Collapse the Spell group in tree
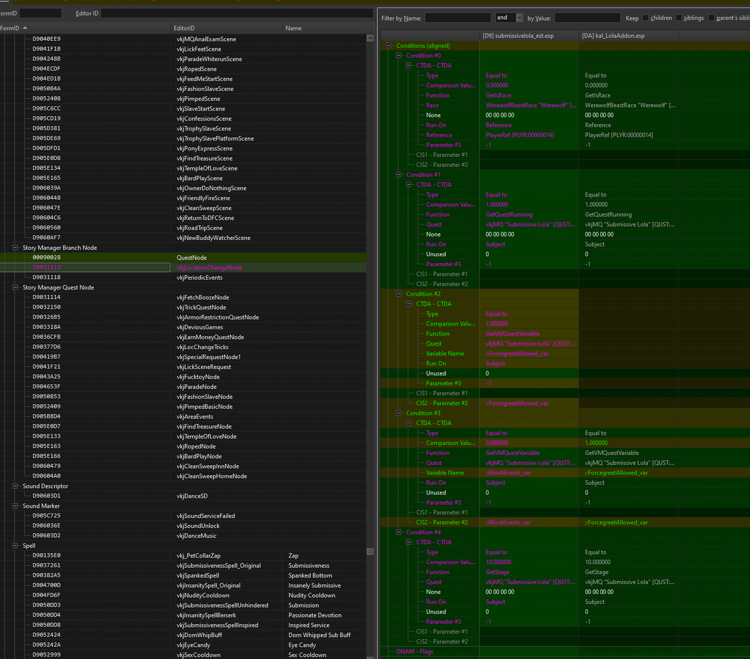The height and width of the screenshot is (659, 750). point(15,546)
